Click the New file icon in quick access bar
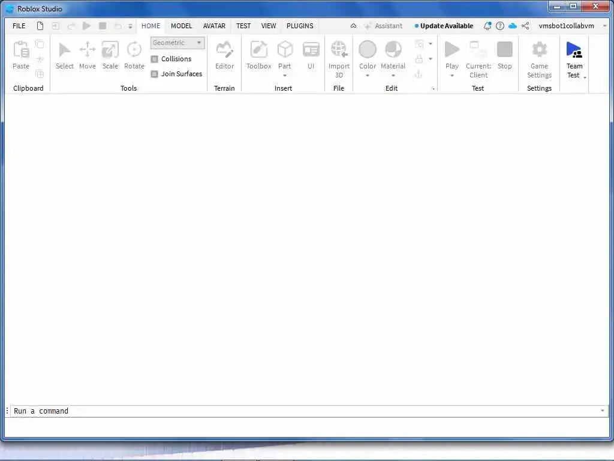Image resolution: width=614 pixels, height=461 pixels. [x=40, y=26]
